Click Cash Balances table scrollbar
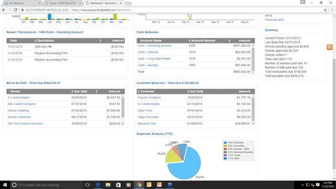Image resolution: width=336 pixels, height=189 pixels. (x=253, y=59)
